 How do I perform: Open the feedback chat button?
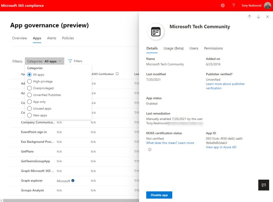click(264, 185)
